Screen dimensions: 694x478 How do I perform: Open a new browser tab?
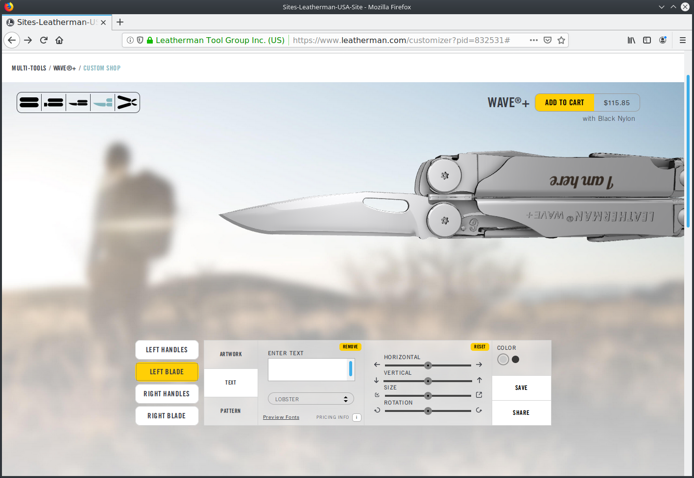pos(120,22)
